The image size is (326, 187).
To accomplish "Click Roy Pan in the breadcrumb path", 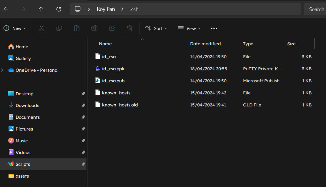I will (x=106, y=9).
